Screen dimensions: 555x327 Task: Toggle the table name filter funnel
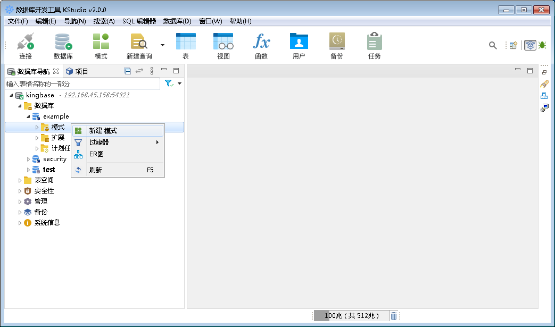pos(168,83)
